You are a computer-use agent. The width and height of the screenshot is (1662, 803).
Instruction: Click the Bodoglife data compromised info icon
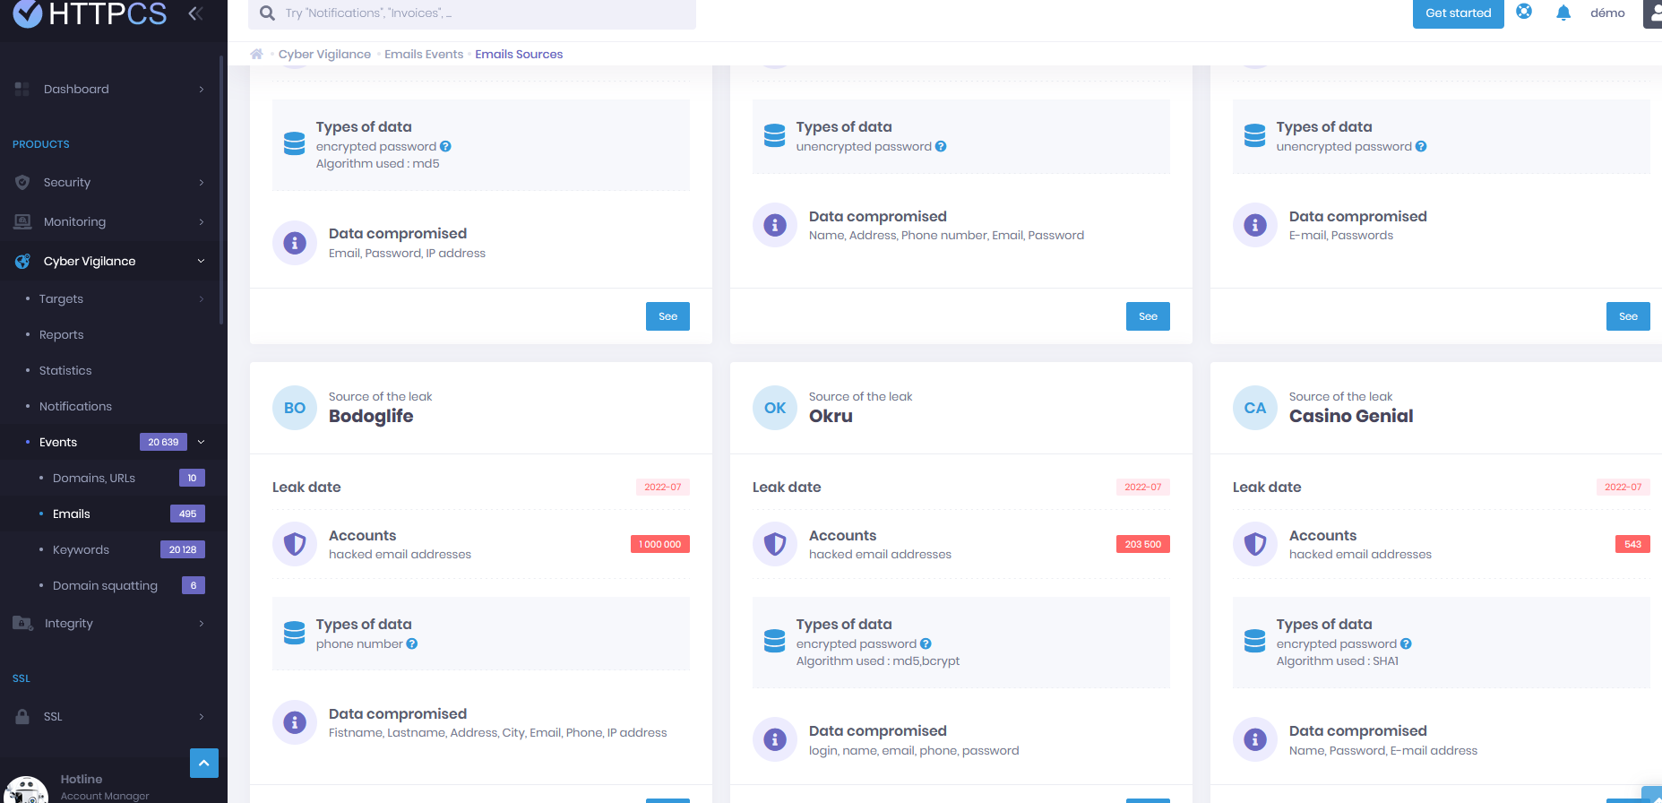[295, 722]
